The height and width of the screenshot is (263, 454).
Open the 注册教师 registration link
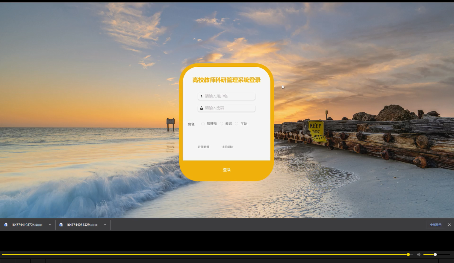point(204,147)
